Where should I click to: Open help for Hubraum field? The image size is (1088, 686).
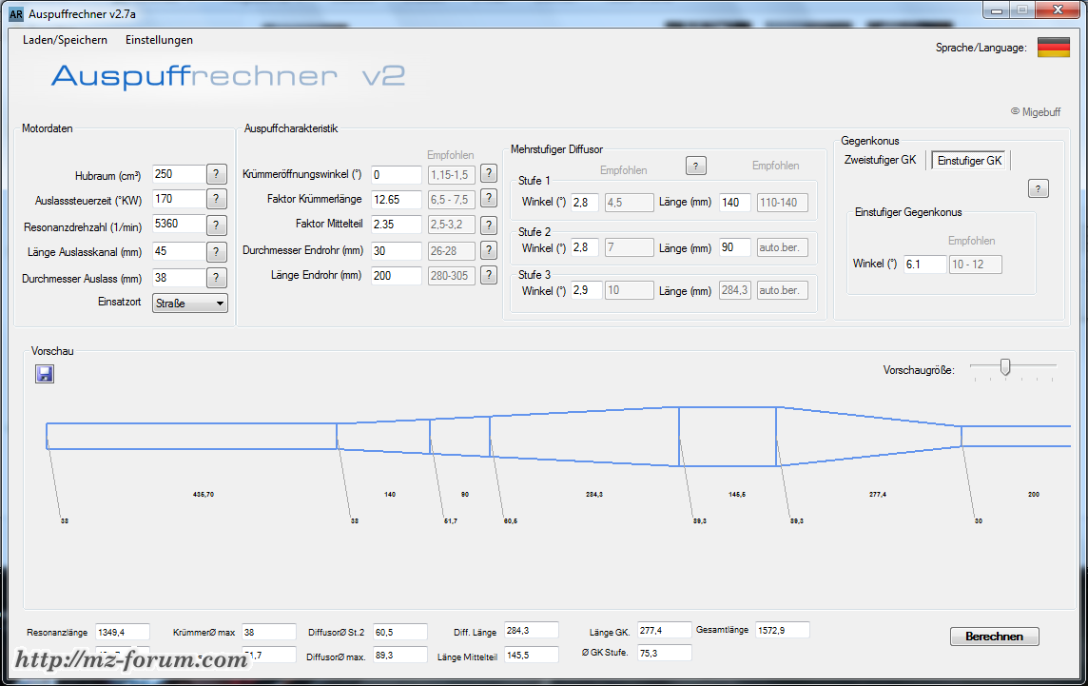217,174
